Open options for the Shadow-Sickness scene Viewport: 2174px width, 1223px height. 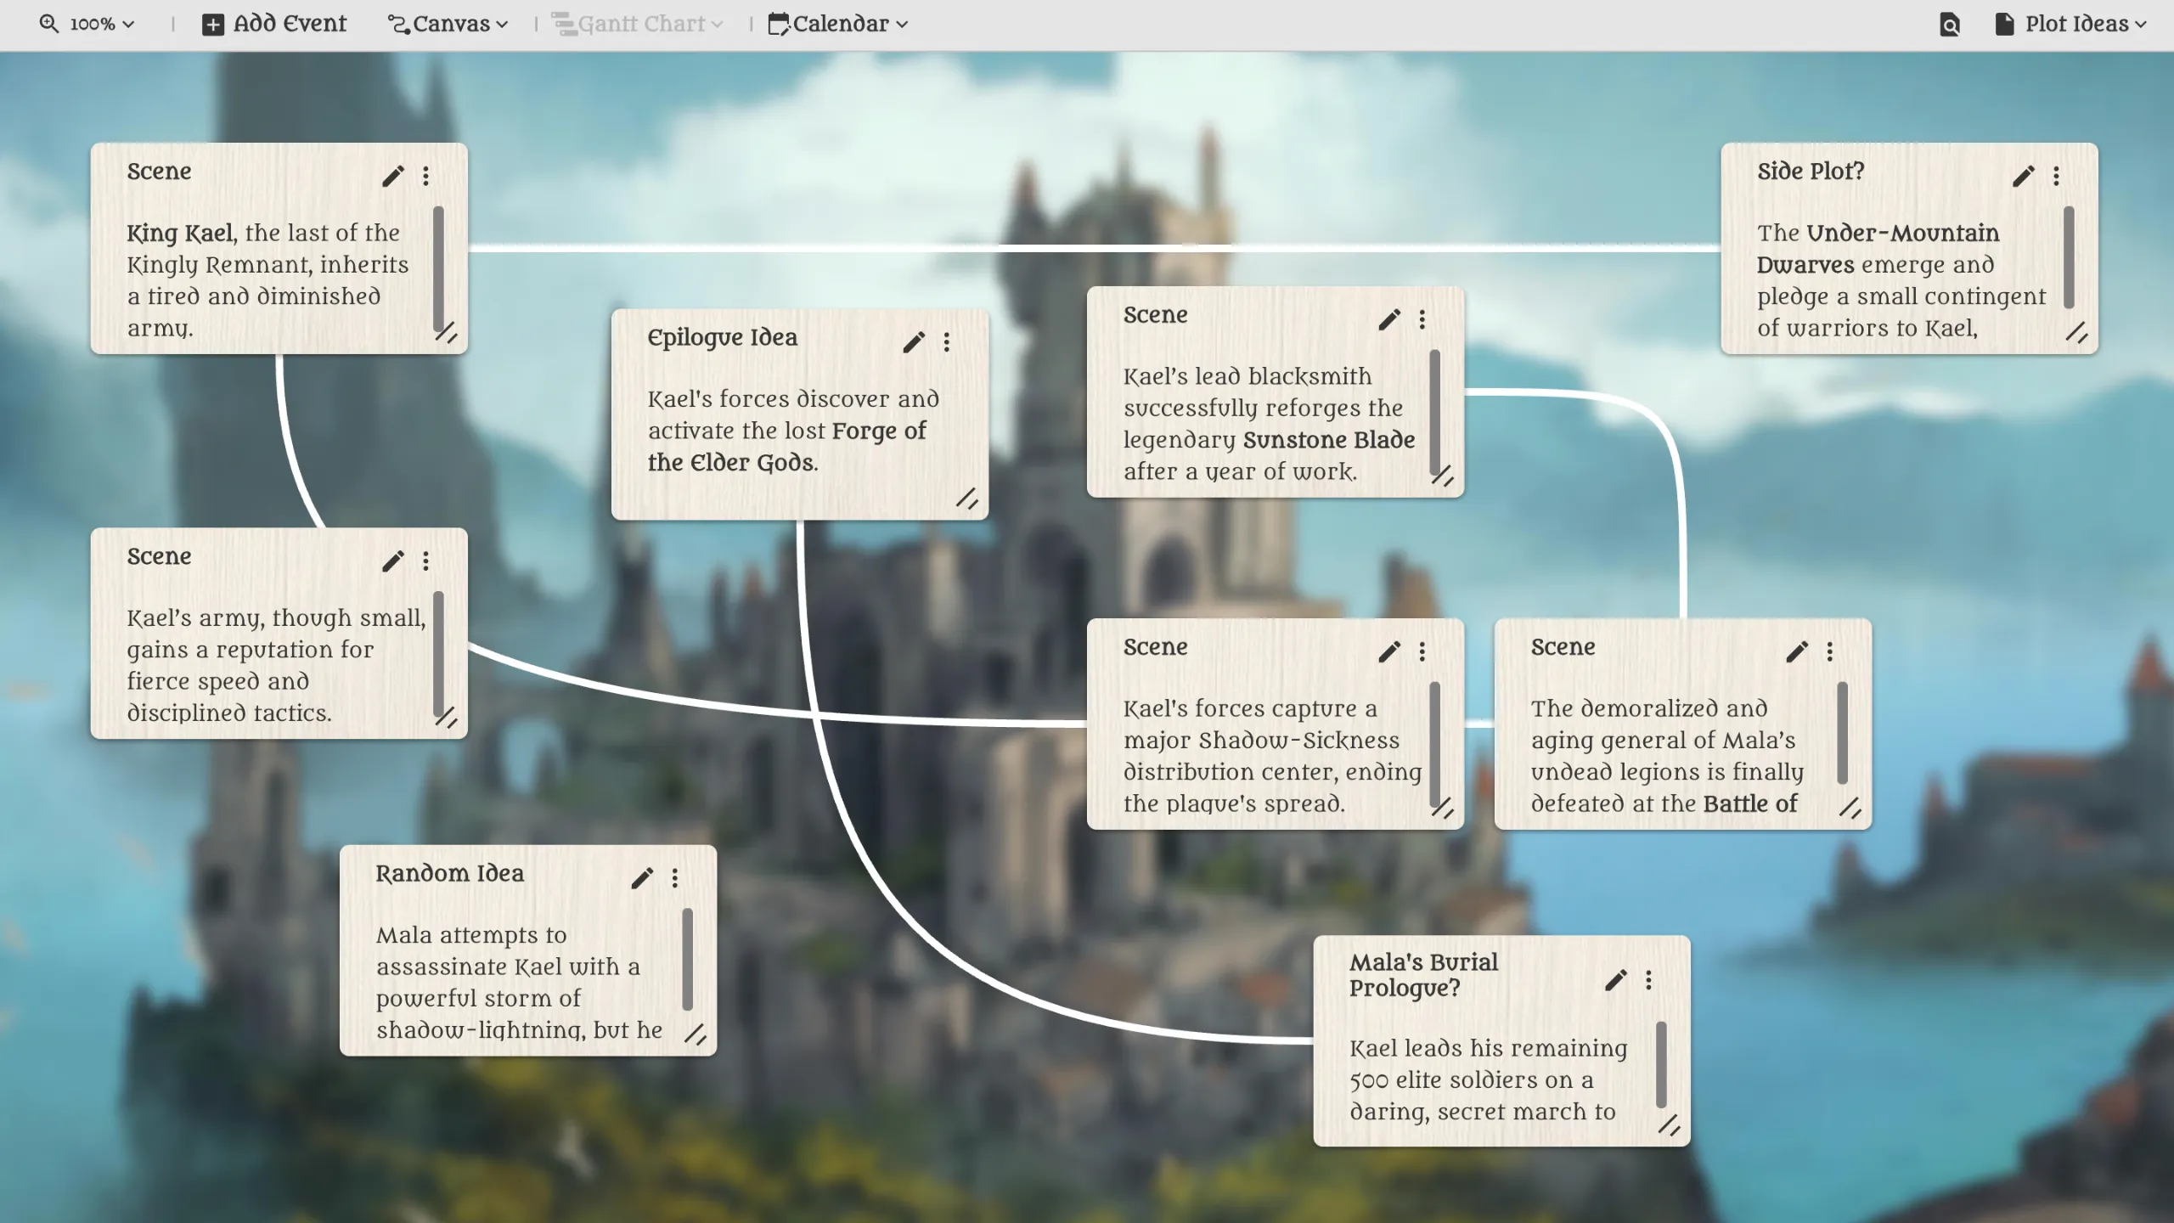pyautogui.click(x=1422, y=651)
